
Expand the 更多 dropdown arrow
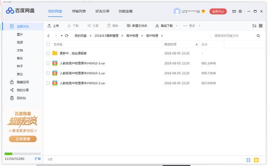[199, 26]
